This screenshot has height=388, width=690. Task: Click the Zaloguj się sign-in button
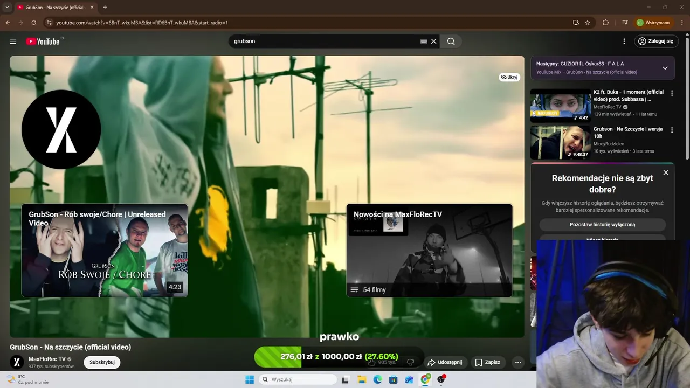point(656,41)
